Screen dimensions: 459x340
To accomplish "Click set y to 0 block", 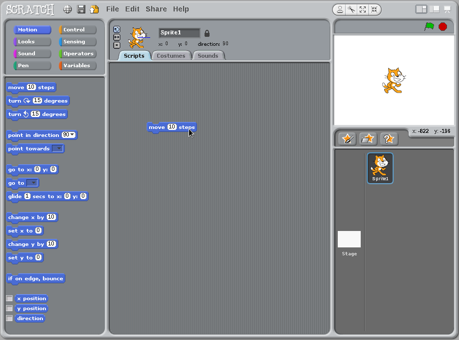I will tap(25, 257).
